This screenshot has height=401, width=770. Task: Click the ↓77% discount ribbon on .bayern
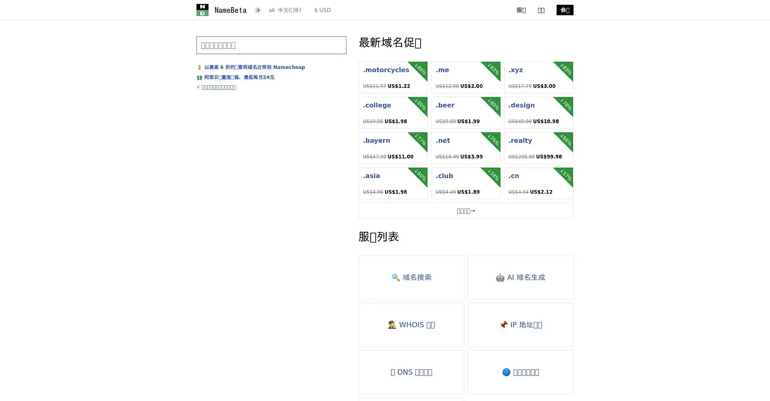[x=420, y=140]
